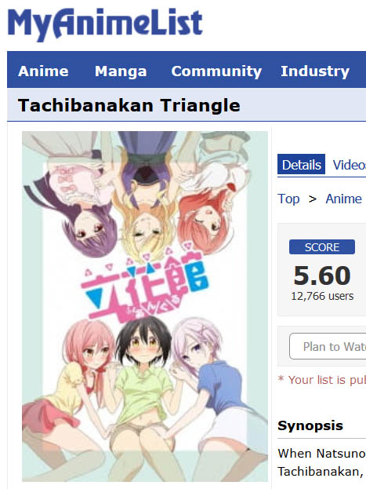
Task: Switch to the Details tab
Action: 301,164
